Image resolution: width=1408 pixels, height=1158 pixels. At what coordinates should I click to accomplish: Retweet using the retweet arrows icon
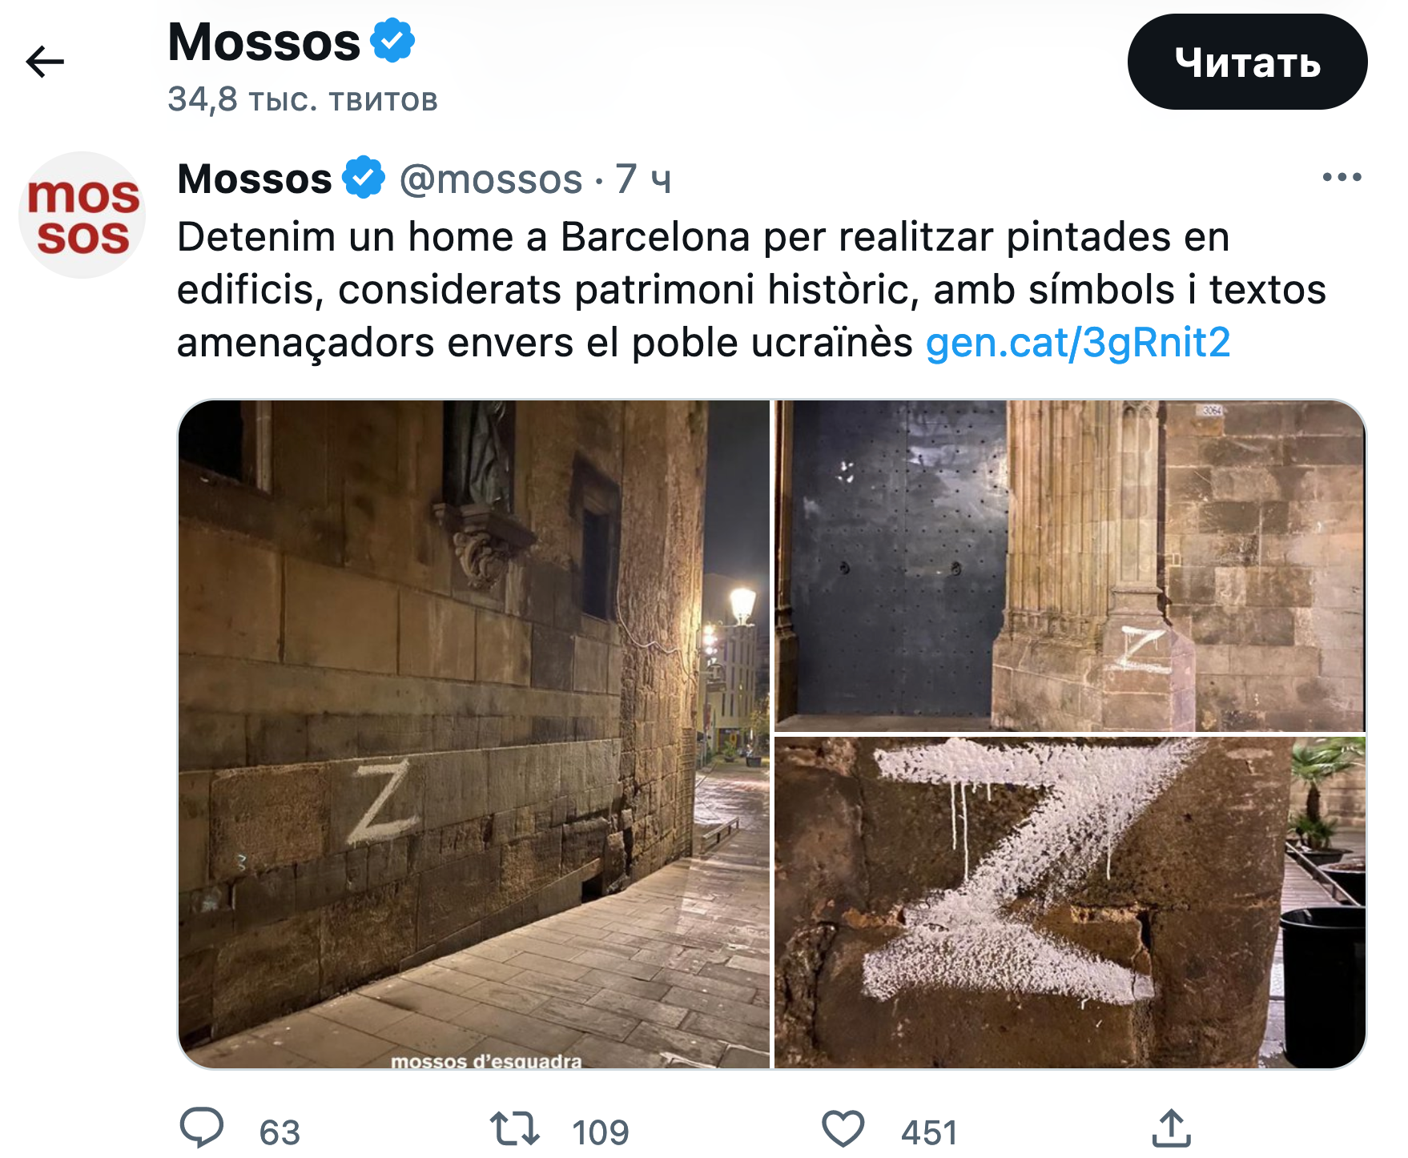pyautogui.click(x=515, y=1128)
